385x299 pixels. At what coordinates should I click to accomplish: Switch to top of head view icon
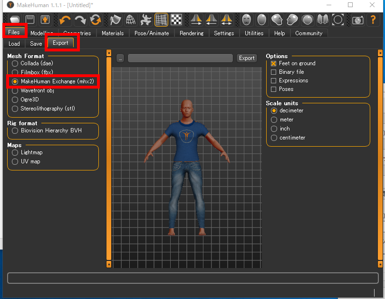308,20
